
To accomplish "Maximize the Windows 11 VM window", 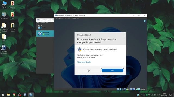I will (139, 15).
